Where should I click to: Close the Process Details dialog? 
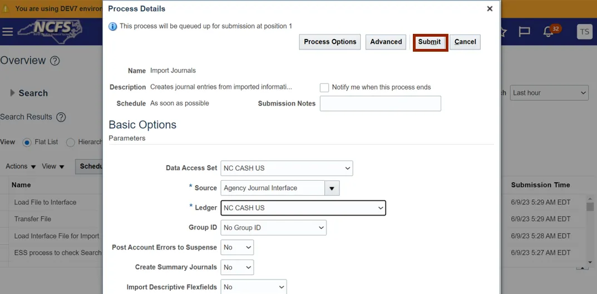tap(490, 9)
